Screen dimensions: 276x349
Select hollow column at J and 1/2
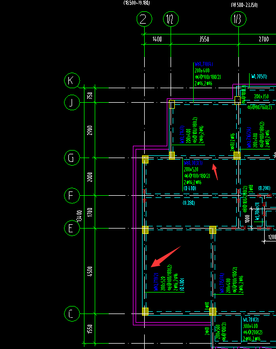(172, 104)
